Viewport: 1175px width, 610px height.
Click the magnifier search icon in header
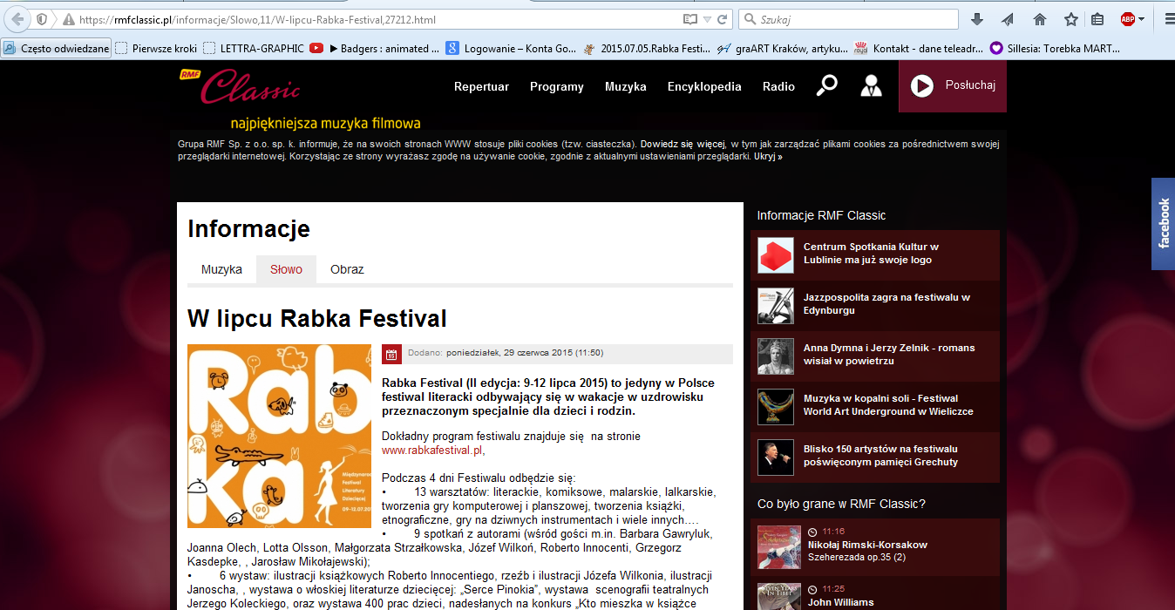tap(826, 85)
